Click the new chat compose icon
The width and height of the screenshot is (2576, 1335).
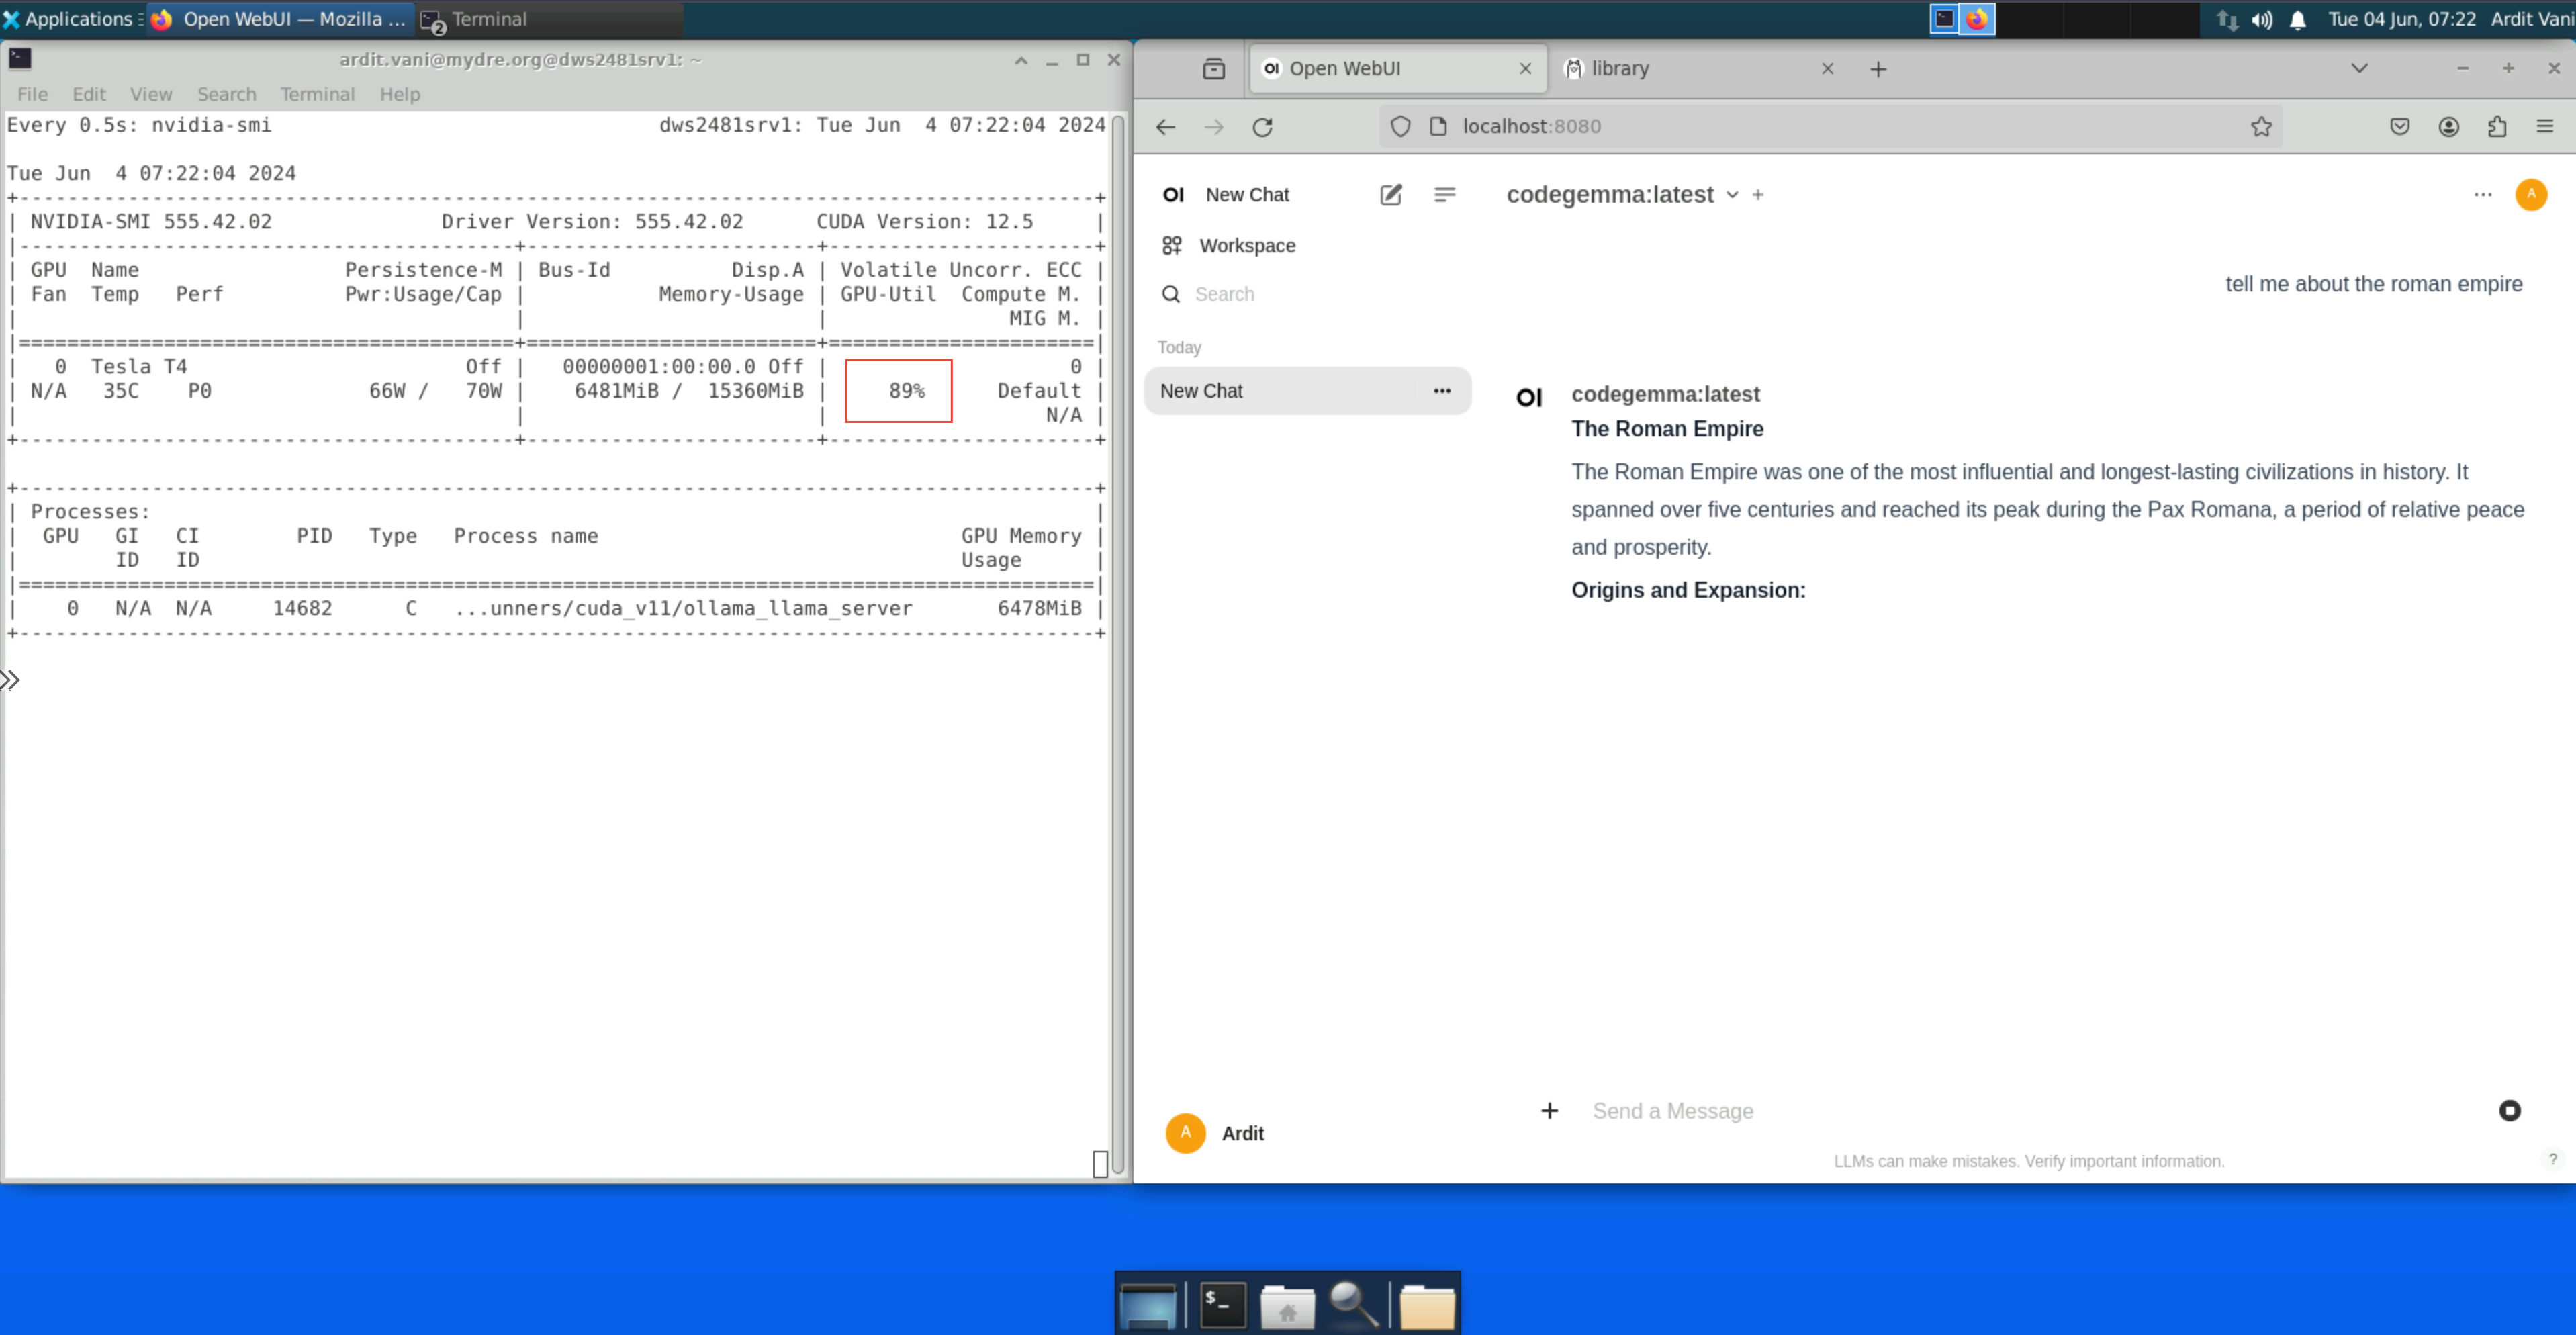[1390, 194]
